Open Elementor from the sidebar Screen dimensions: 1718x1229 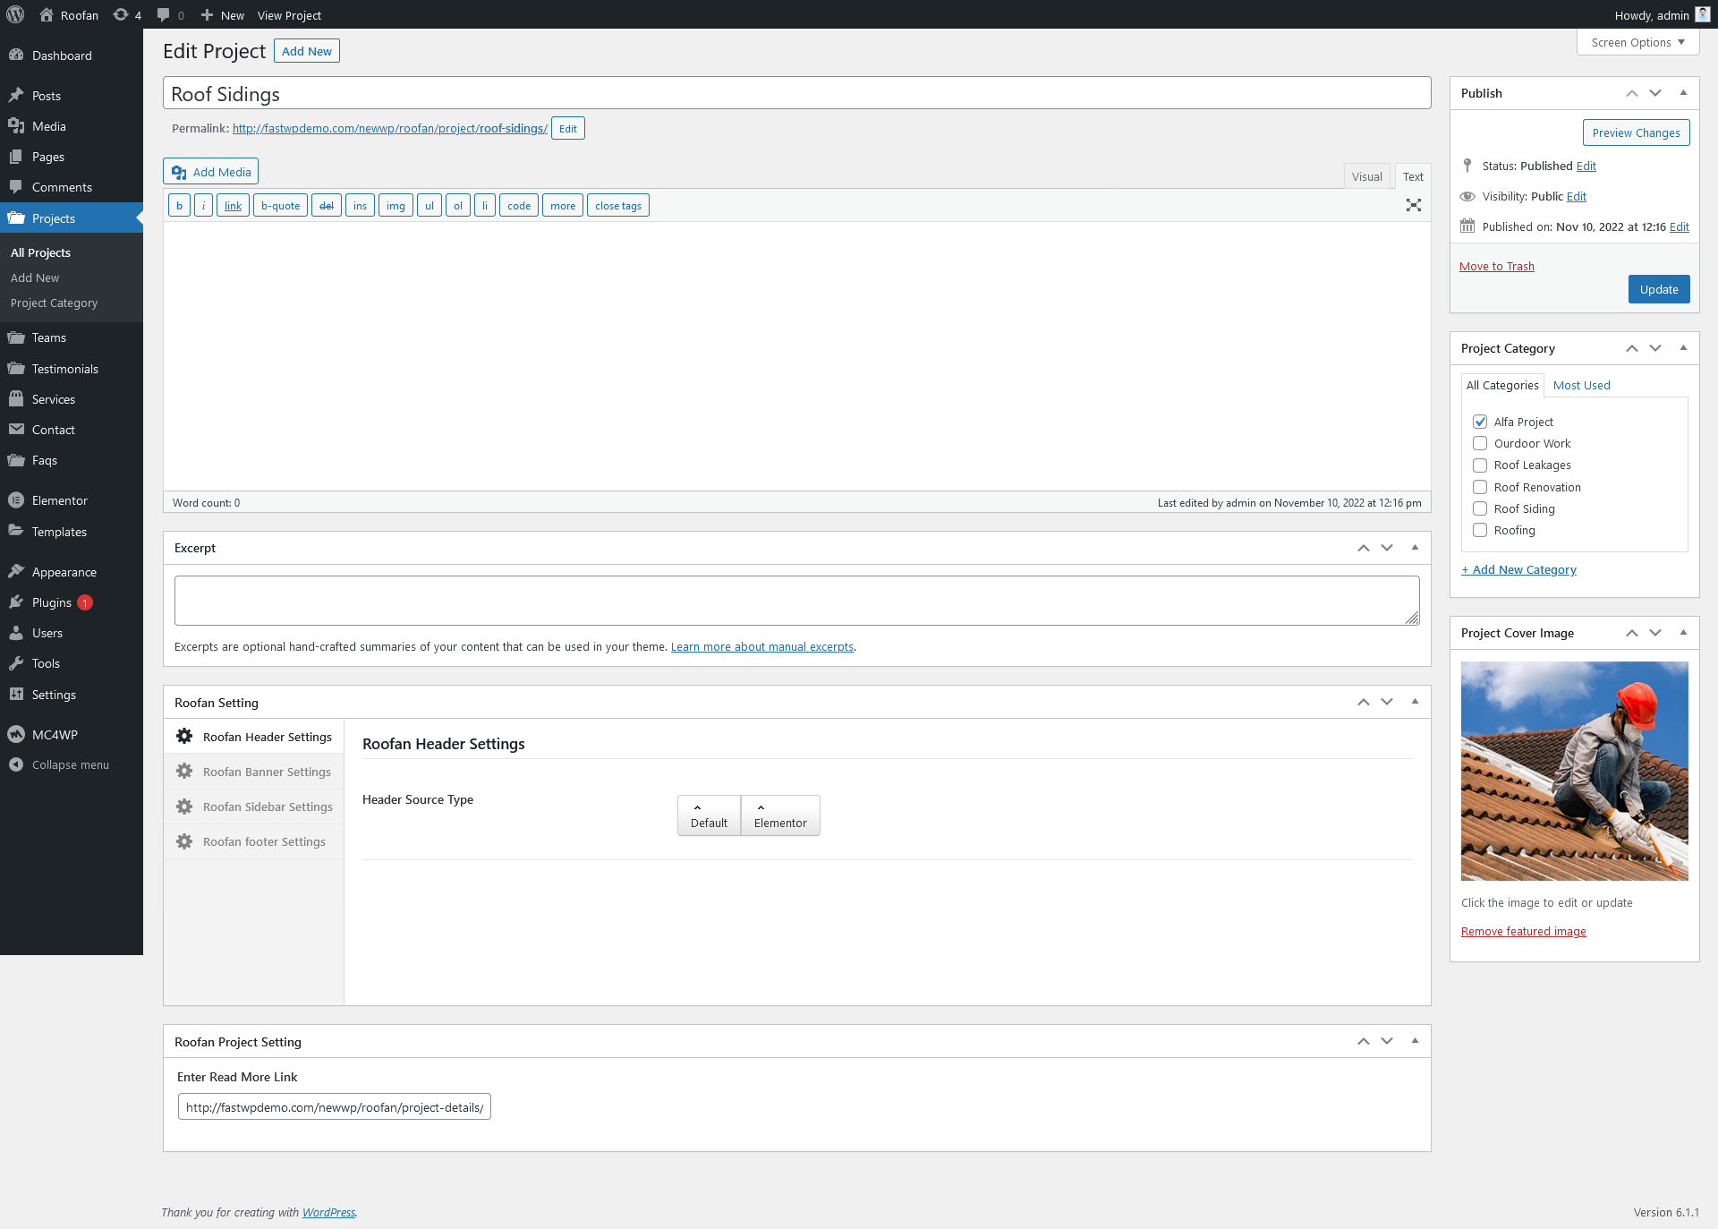59,500
